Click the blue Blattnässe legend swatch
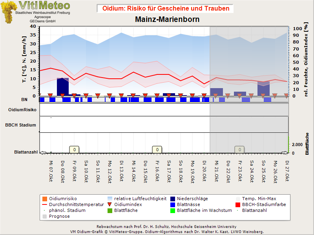 coord(173,204)
